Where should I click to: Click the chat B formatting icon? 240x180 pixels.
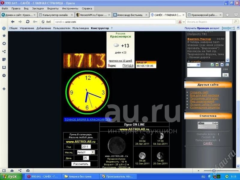pyautogui.click(x=222, y=65)
